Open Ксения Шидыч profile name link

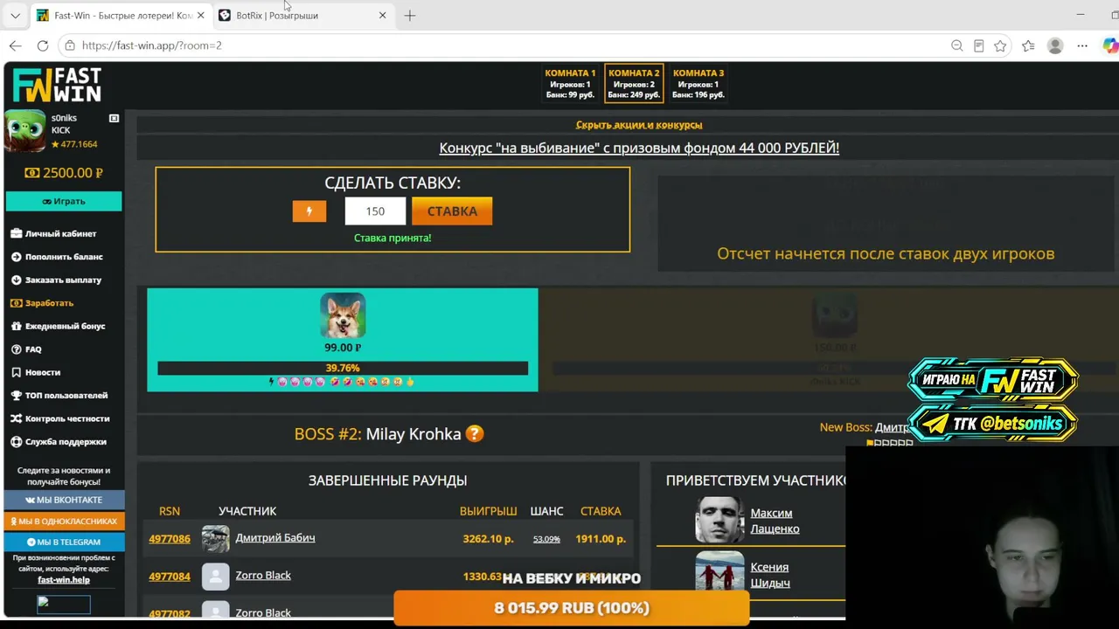770,575
